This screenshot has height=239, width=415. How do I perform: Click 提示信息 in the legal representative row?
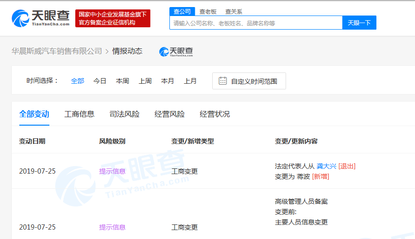coord(112,171)
